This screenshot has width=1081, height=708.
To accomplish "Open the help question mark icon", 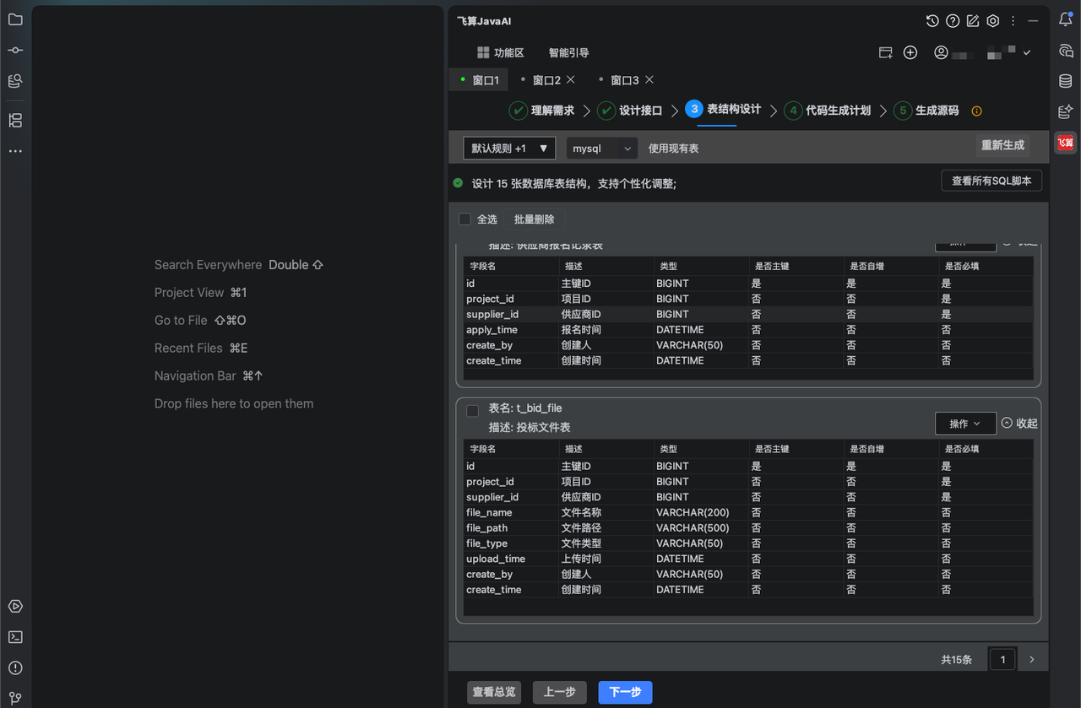I will pyautogui.click(x=953, y=21).
